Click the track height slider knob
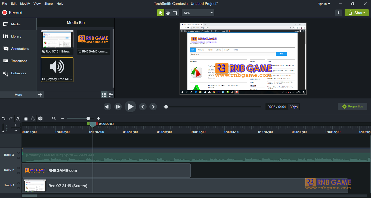This screenshot has height=198, width=371. click(x=3, y=131)
